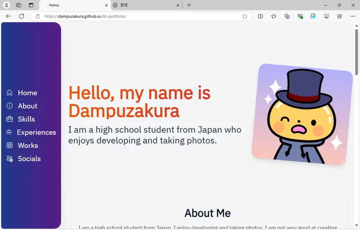360x230 pixels.
Task: Open the browser settings and more menu
Action: pyautogui.click(x=353, y=16)
